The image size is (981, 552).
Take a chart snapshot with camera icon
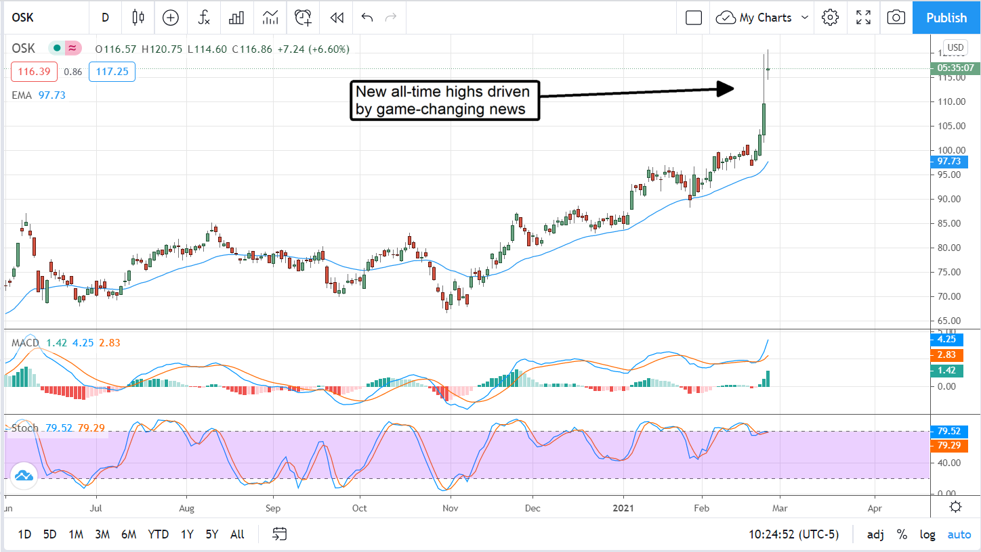click(x=896, y=18)
